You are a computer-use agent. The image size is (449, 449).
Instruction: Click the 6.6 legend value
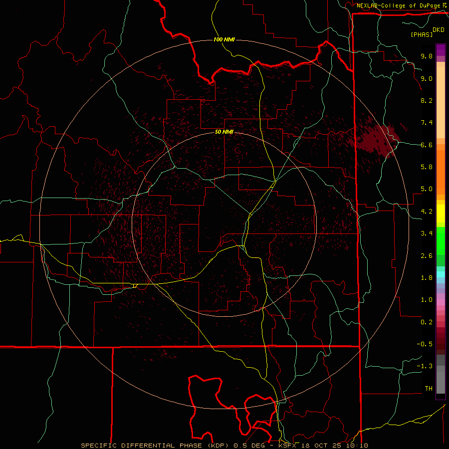(427, 145)
